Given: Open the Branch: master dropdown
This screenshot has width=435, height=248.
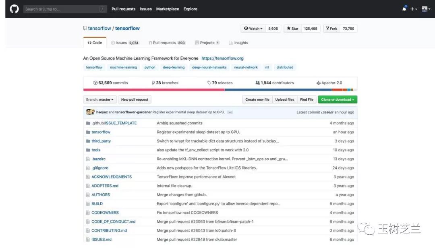Looking at the screenshot, I should [100, 99].
